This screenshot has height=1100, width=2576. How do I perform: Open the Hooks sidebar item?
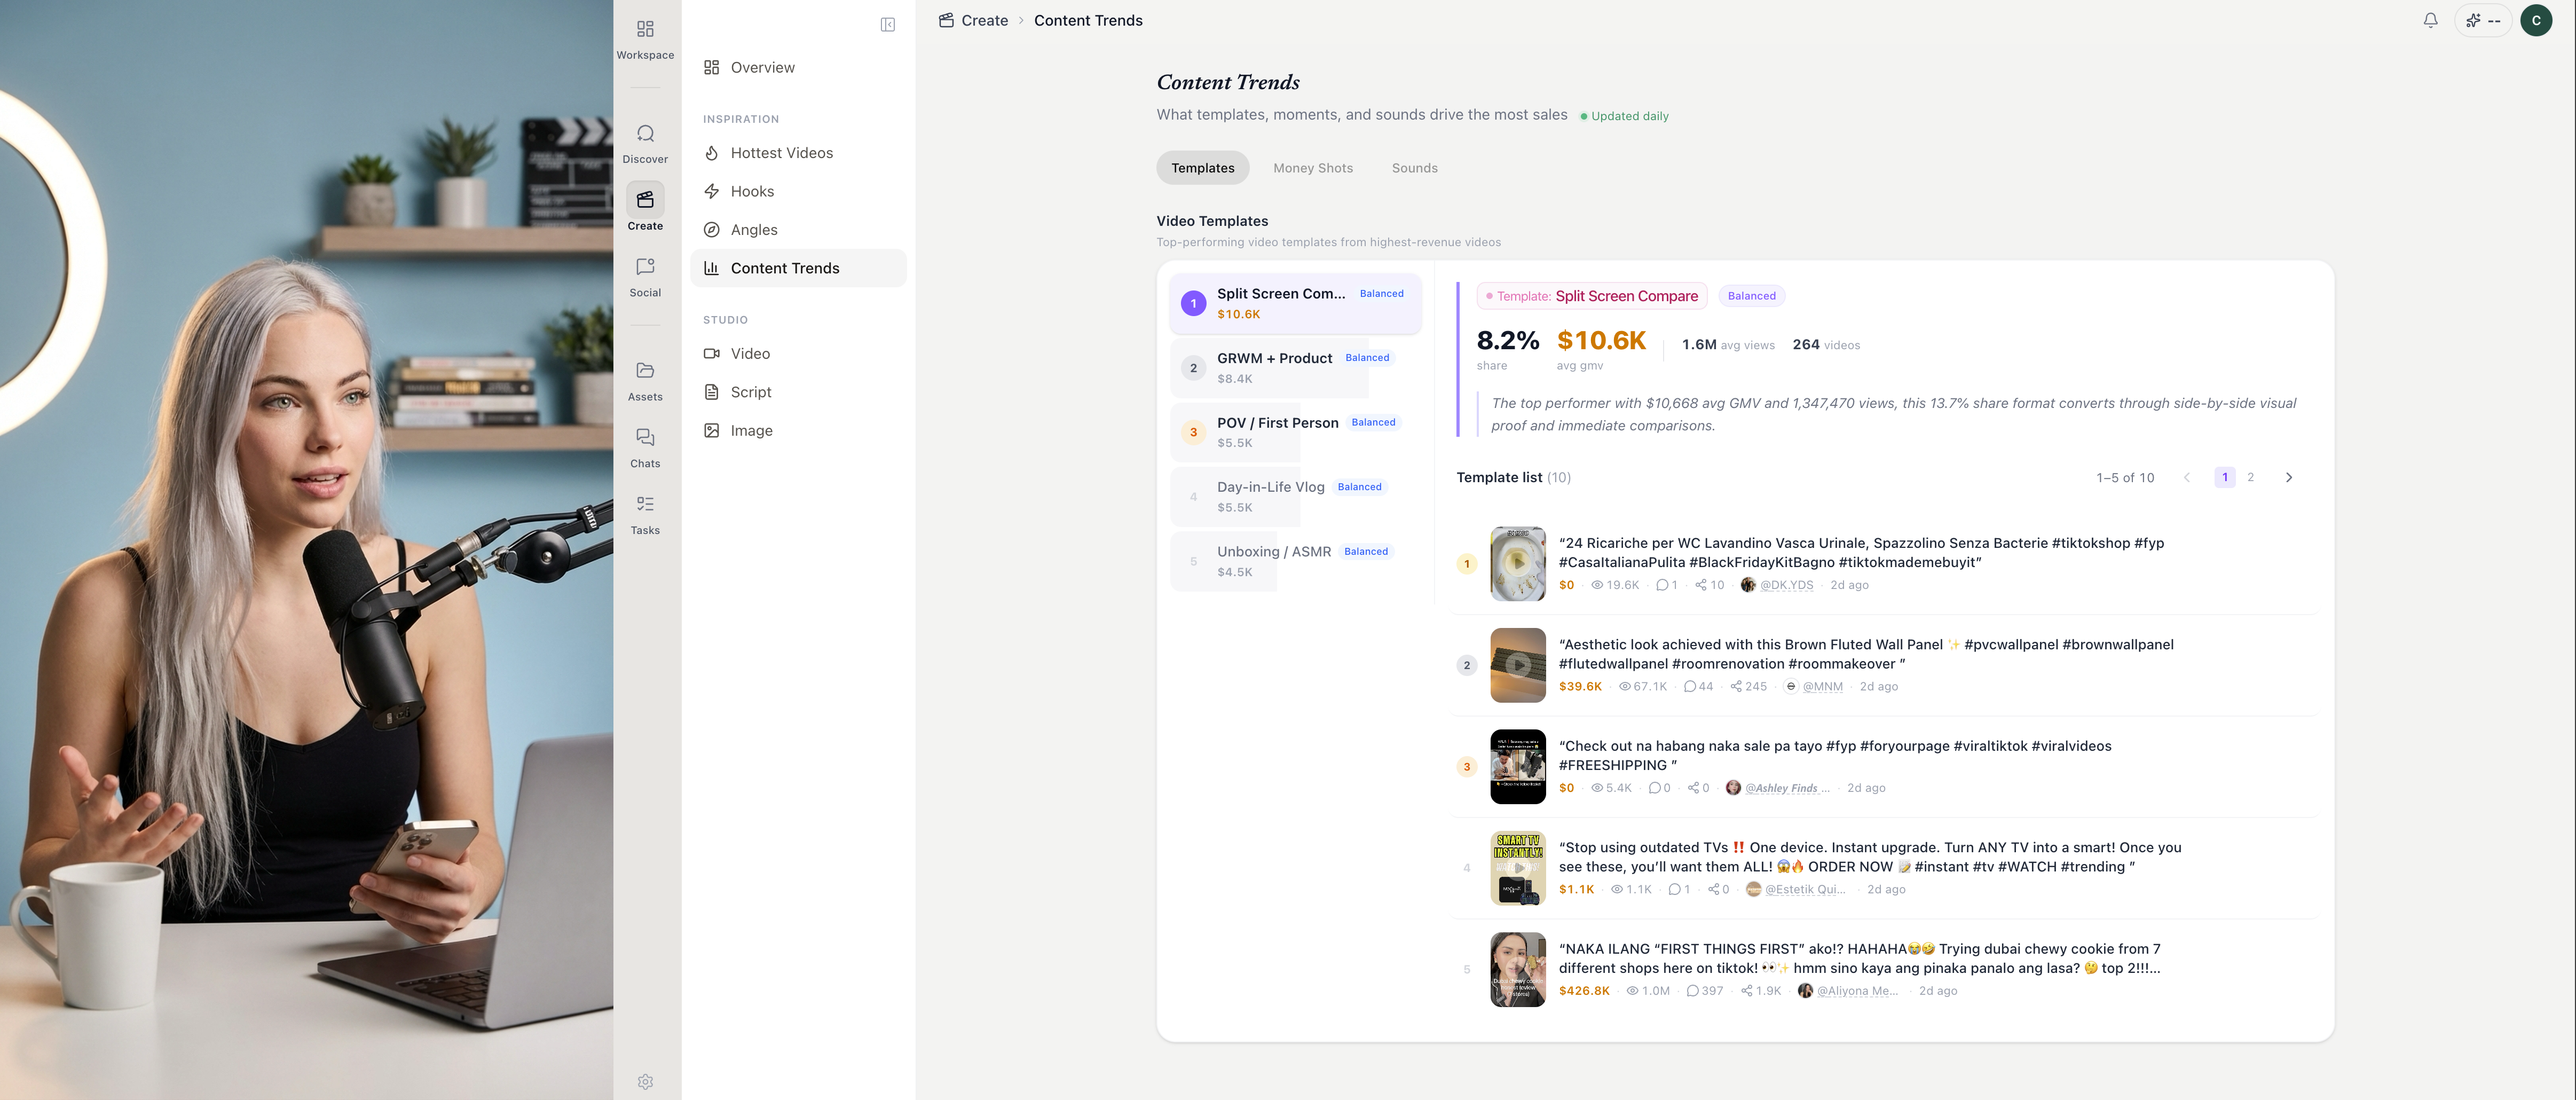[752, 191]
